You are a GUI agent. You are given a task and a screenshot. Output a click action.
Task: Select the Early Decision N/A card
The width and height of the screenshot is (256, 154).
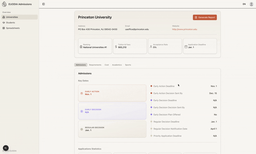(x=112, y=111)
